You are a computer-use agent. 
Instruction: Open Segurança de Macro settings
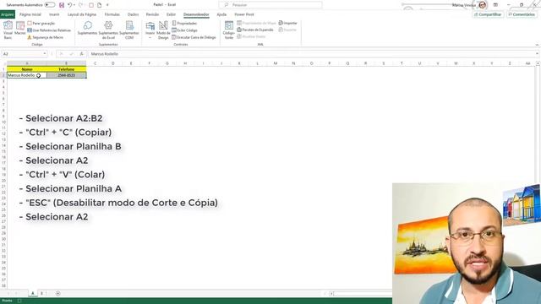(45, 37)
